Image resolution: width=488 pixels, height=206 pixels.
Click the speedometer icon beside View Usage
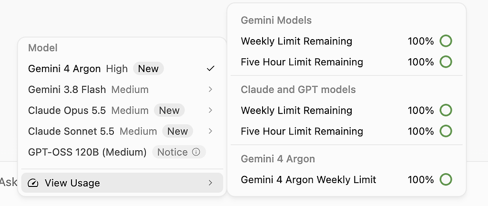point(33,183)
